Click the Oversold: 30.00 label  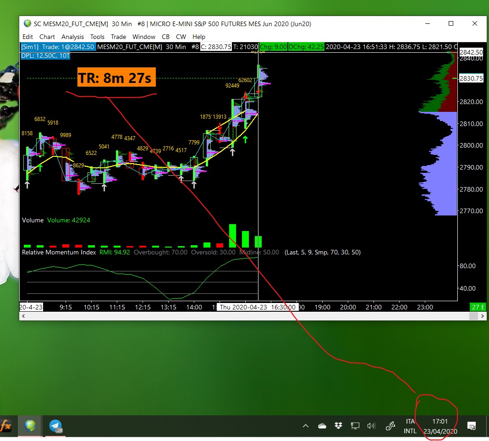(213, 252)
